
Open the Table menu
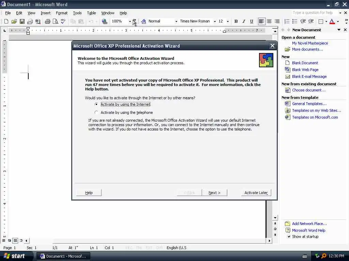tap(91, 13)
